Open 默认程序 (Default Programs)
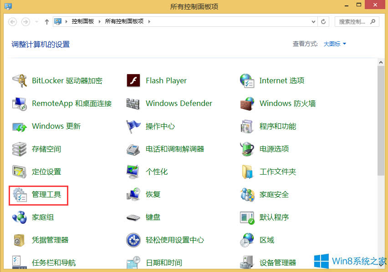The height and width of the screenshot is (272, 388). click(x=274, y=217)
